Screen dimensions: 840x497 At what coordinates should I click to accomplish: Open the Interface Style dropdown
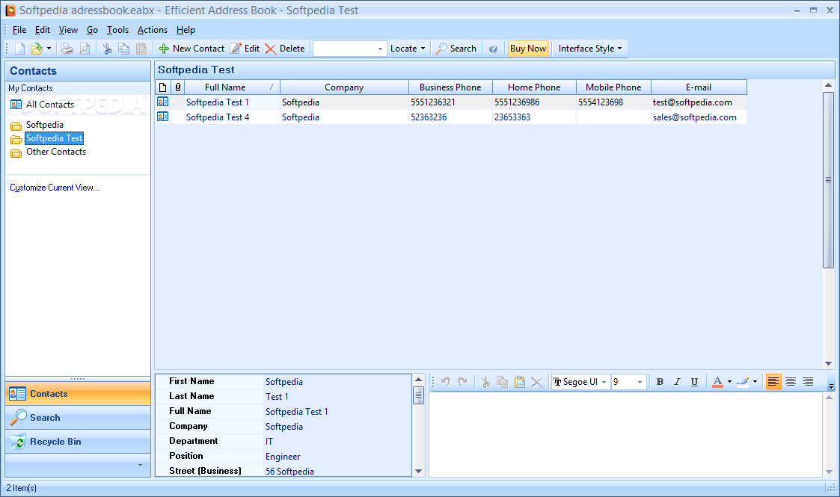click(590, 49)
